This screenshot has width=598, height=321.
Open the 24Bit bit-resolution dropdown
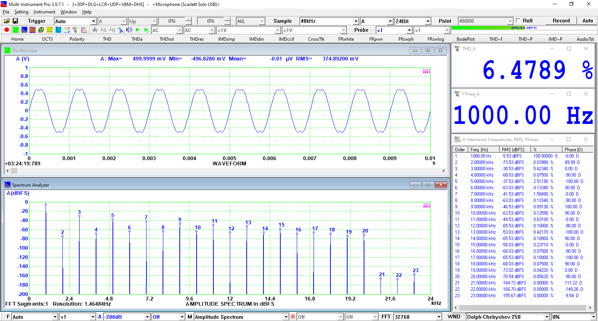pyautogui.click(x=428, y=21)
